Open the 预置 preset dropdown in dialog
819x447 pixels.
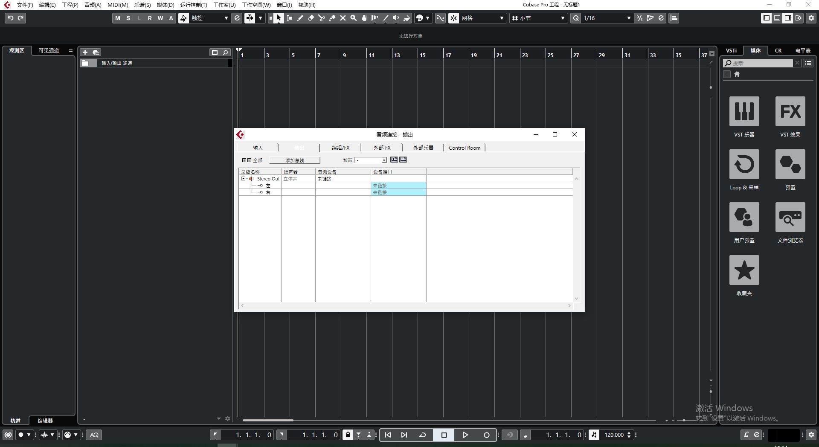pyautogui.click(x=383, y=160)
